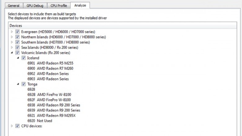The width and height of the screenshot is (242, 136).
Task: Uncheck the Tonga checkbox
Action: 24,84
